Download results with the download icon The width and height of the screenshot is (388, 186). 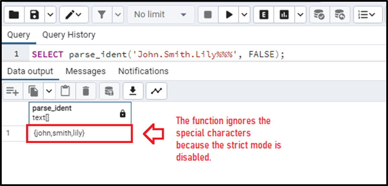click(x=133, y=91)
